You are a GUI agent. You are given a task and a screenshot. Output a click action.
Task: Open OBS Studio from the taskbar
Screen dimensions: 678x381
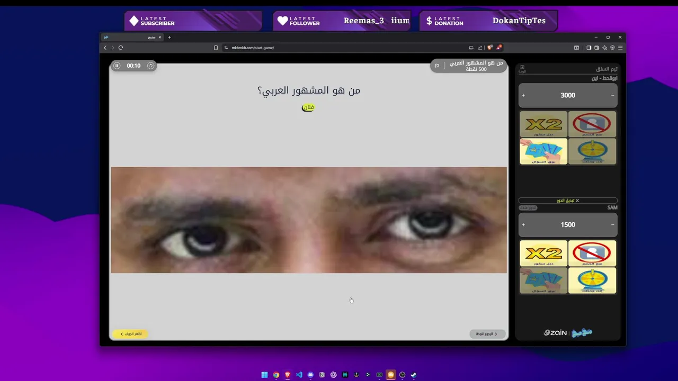(402, 375)
